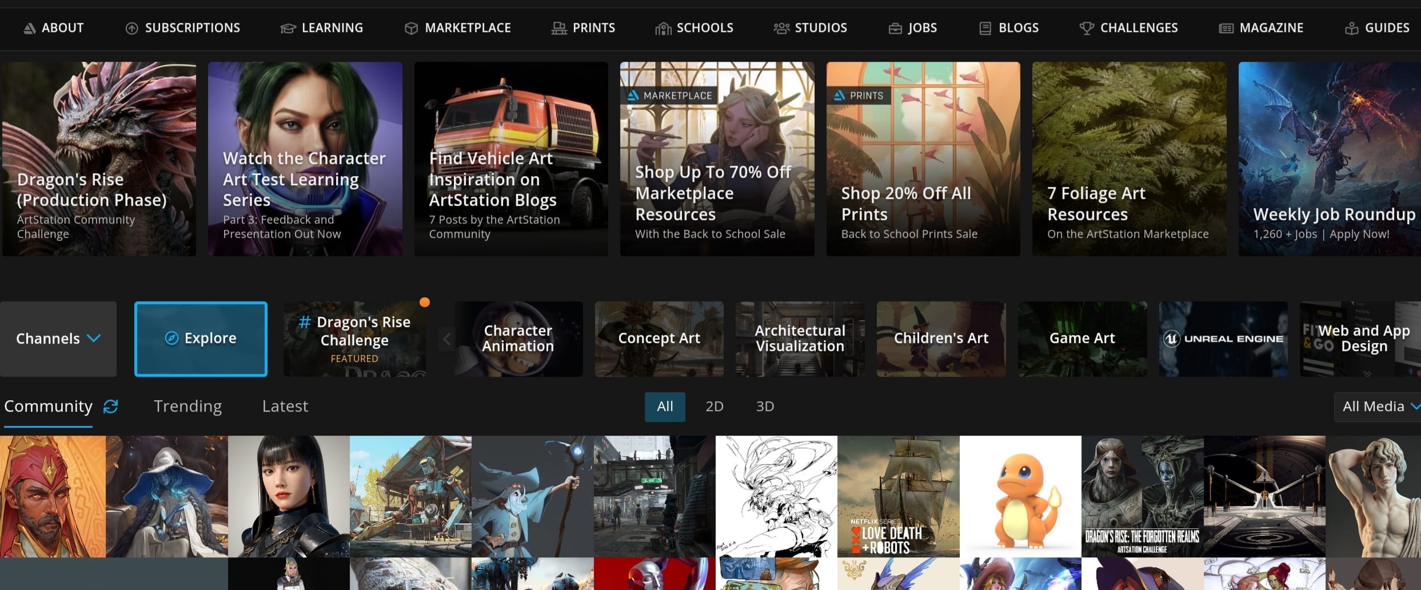
Task: Click the Learning graduation cap icon
Action: coord(288,28)
